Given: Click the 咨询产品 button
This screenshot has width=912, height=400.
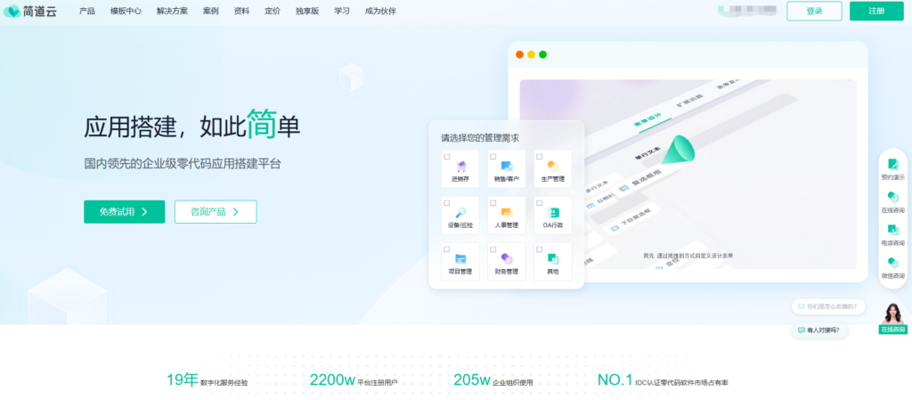Looking at the screenshot, I should coord(216,212).
